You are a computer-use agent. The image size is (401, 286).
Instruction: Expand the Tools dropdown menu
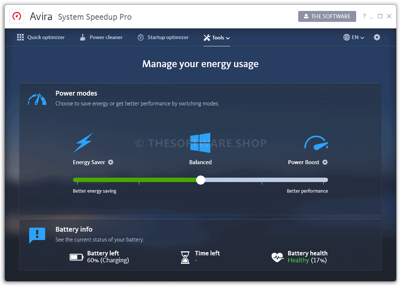217,38
